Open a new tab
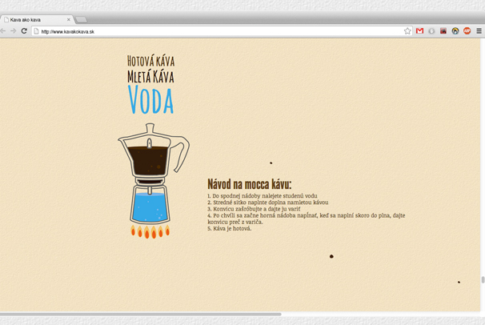The image size is (485, 325). pos(82,19)
